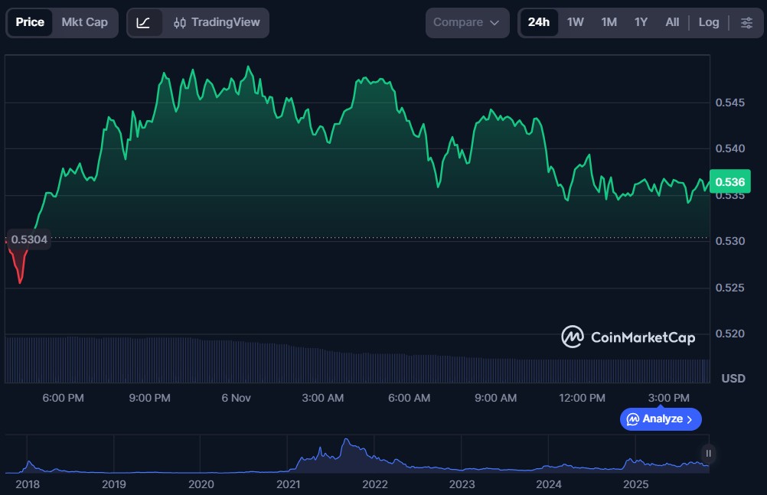The width and height of the screenshot is (767, 495).
Task: Switch to the Price tab
Action: coord(30,22)
